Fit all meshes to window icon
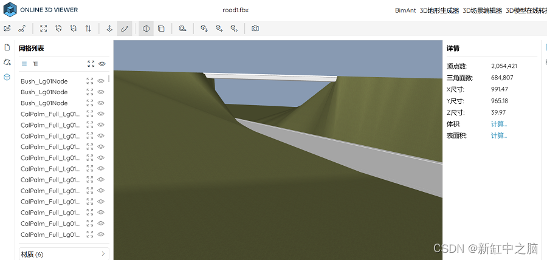The image size is (547, 260). click(91, 64)
